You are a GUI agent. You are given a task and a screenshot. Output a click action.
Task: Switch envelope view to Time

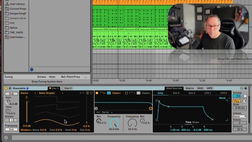coord(188,122)
